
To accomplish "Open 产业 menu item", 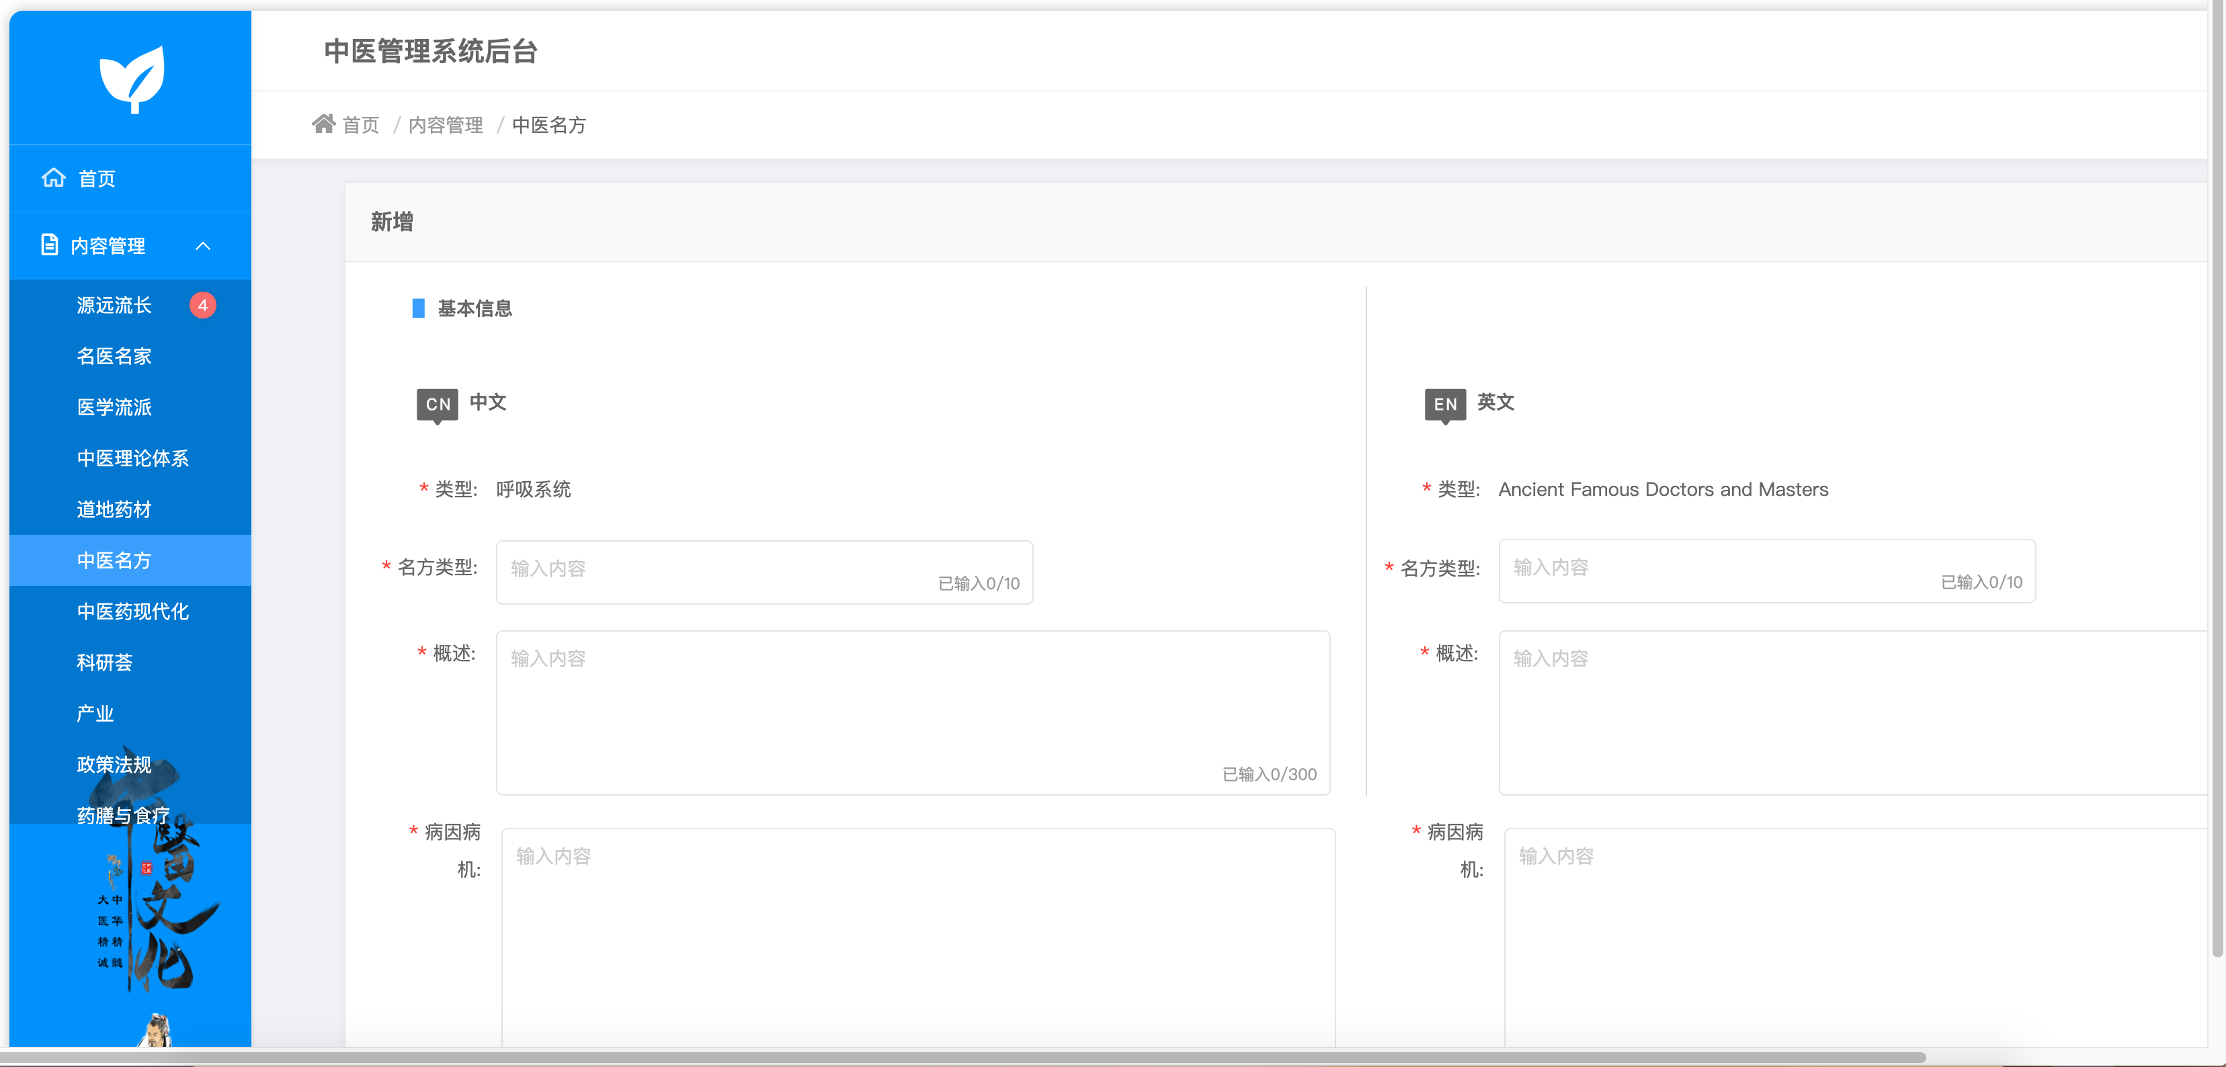I will point(130,713).
